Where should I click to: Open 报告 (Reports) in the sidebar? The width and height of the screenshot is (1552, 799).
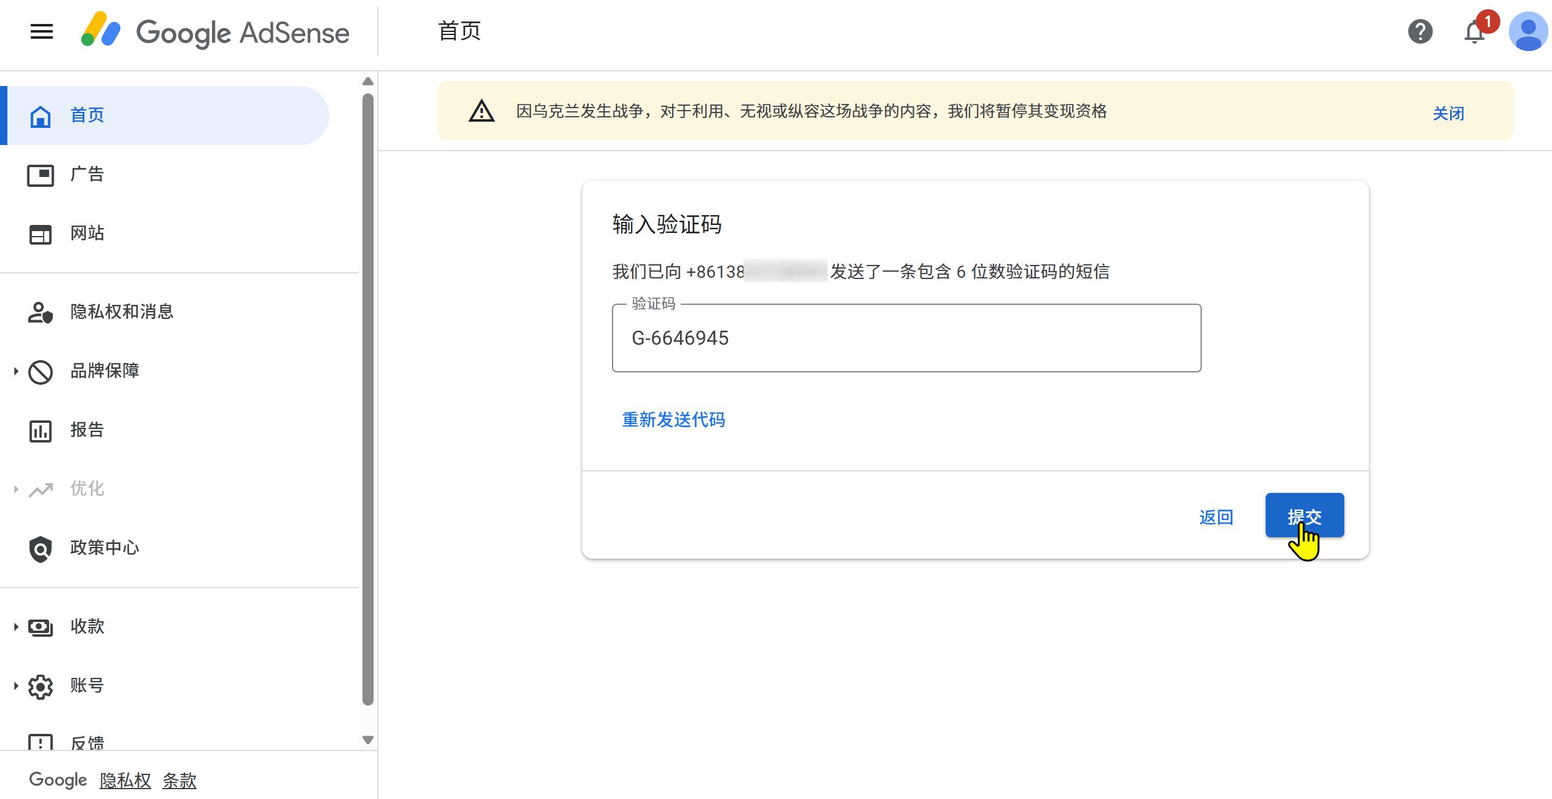87,430
